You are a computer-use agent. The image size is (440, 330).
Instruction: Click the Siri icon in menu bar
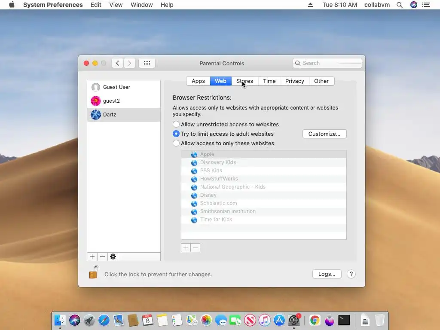414,5
